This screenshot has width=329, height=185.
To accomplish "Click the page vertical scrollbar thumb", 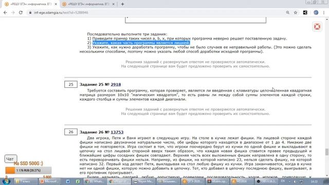I will [x=327, y=152].
